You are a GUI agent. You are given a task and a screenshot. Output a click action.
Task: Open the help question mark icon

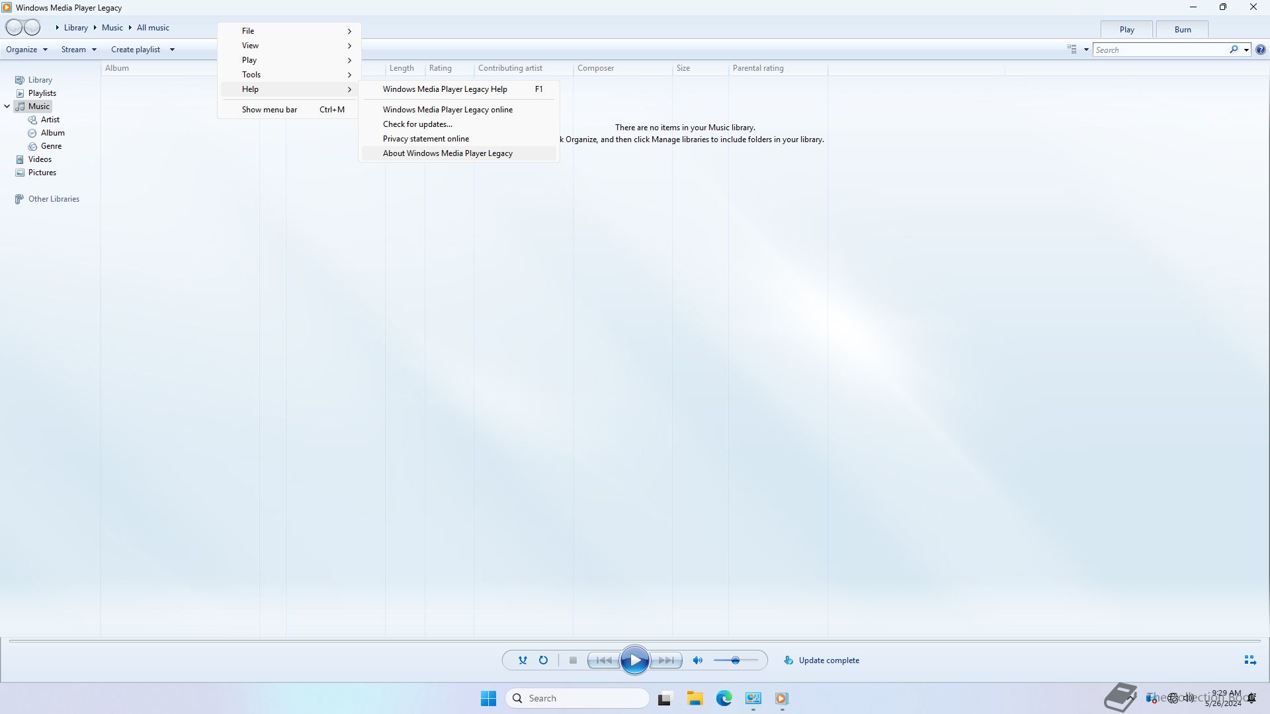tap(1260, 50)
